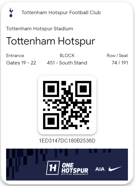Click the Tottenham Hotspur Football Club header
Screen dimensions: 135x186
click(61, 13)
